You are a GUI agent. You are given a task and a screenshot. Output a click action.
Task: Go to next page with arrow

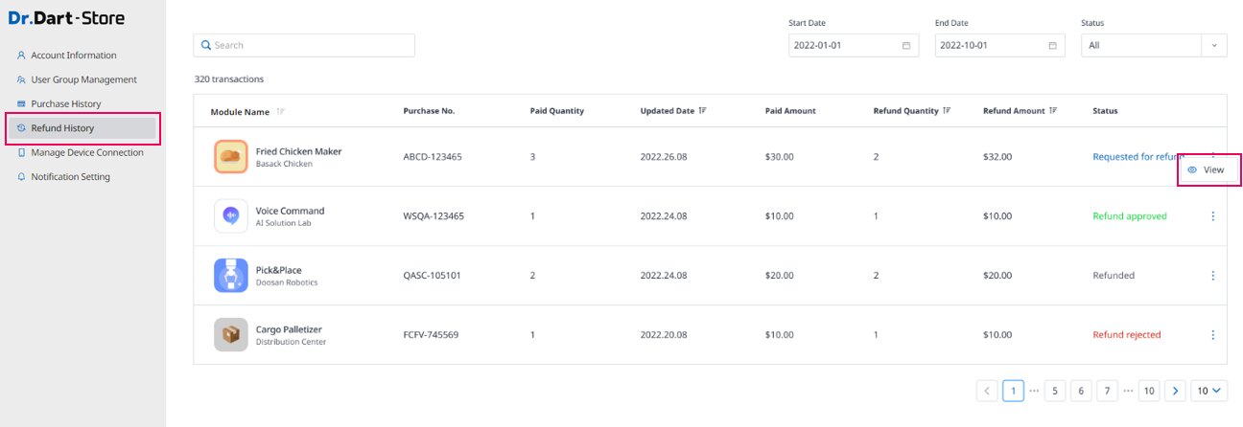tap(1176, 391)
